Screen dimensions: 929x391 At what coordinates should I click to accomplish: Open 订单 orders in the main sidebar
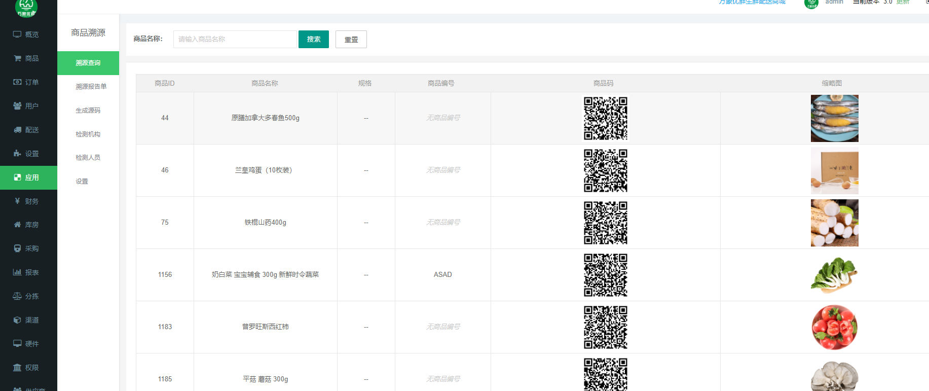(28, 82)
